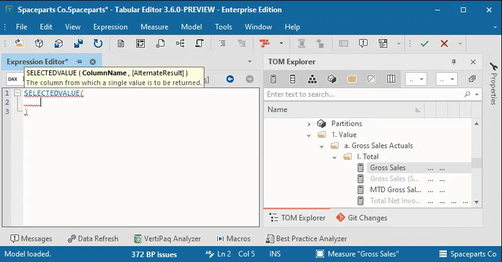Click Save model to database icon

(x=58, y=43)
